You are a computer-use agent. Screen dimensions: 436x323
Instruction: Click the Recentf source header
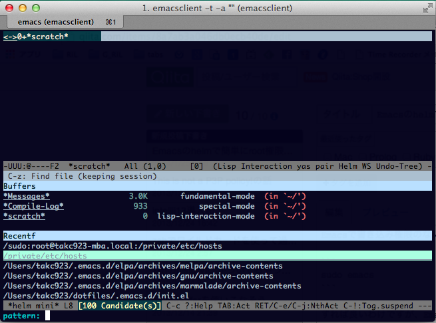(218, 236)
